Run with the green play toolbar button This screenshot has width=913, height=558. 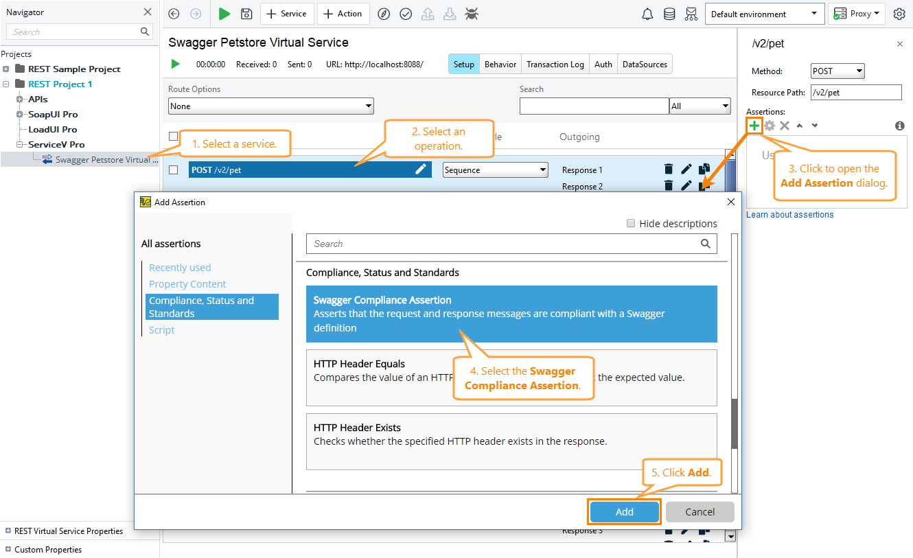pos(224,14)
